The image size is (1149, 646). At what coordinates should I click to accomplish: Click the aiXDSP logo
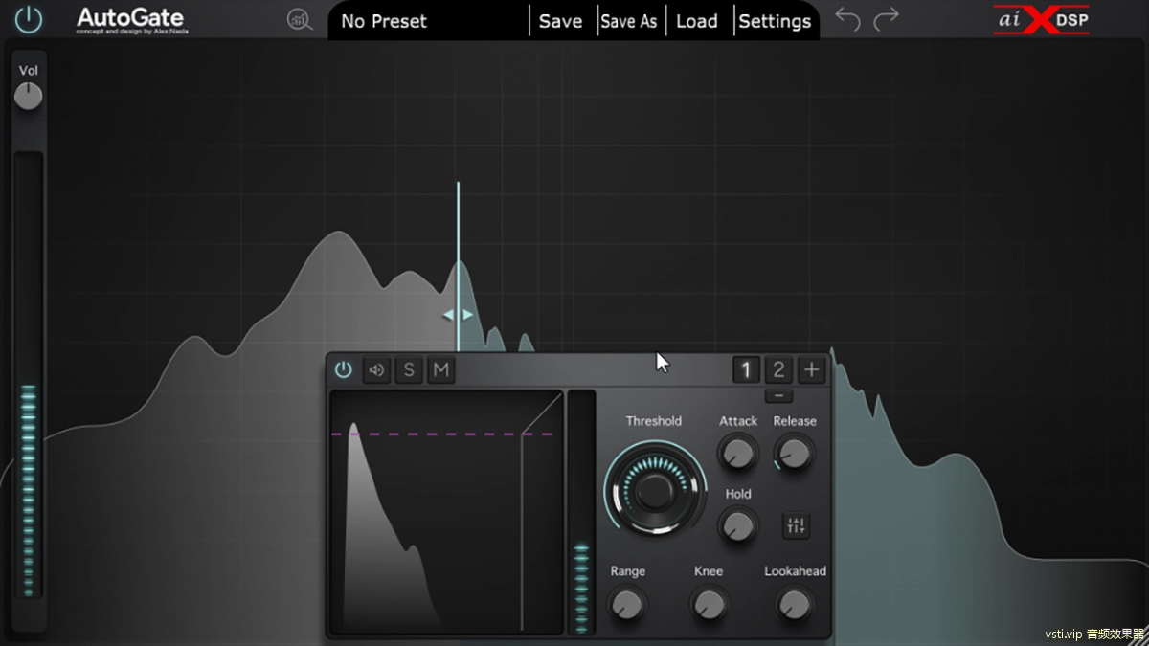tap(1041, 20)
